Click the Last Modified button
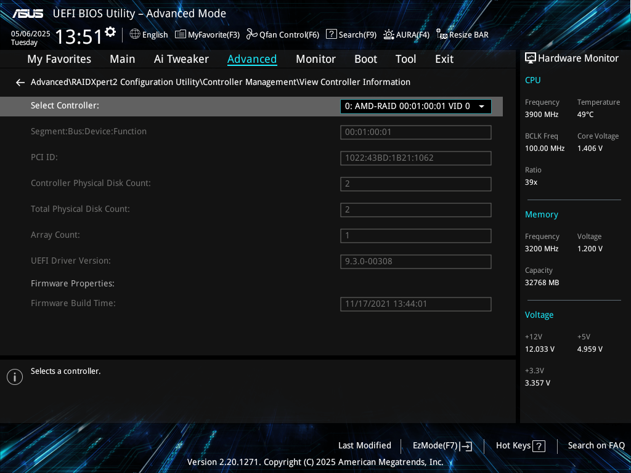 (364, 446)
